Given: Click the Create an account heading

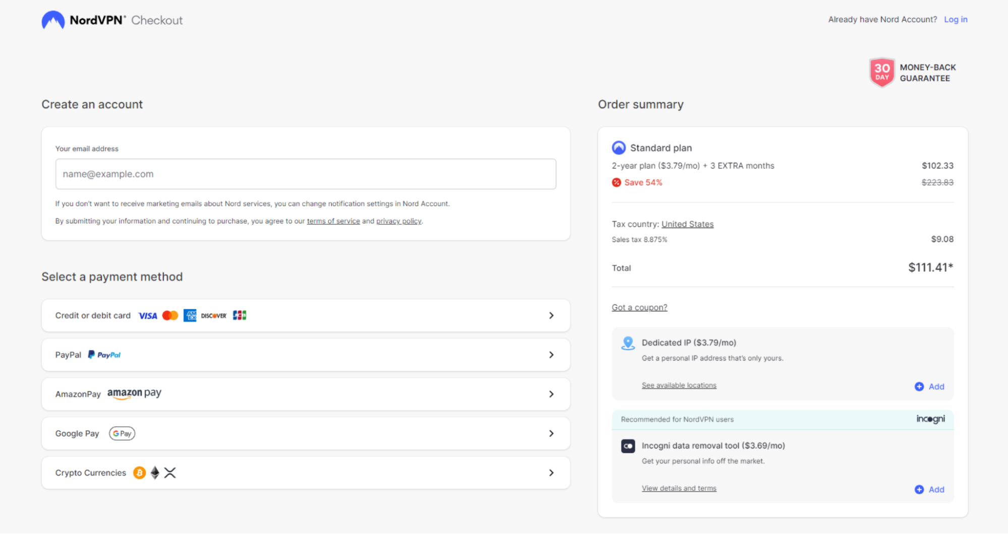Looking at the screenshot, I should 92,104.
